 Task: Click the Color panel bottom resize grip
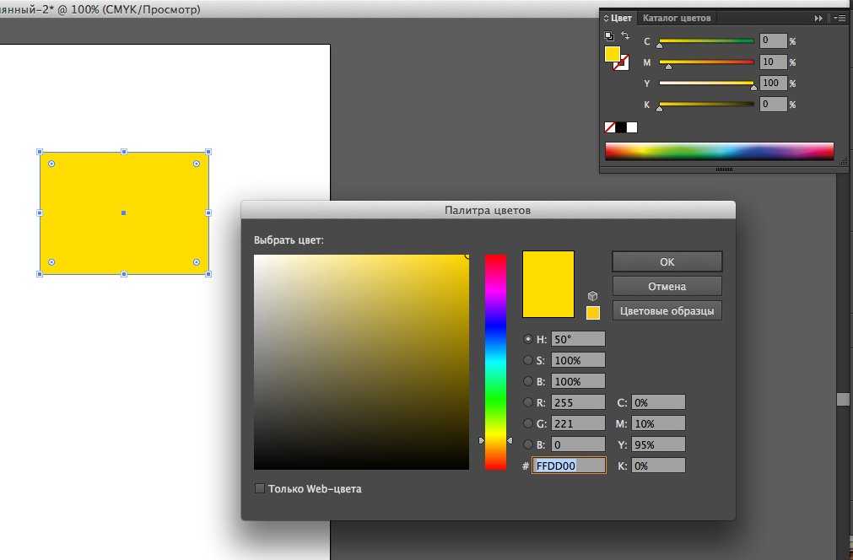(x=724, y=170)
